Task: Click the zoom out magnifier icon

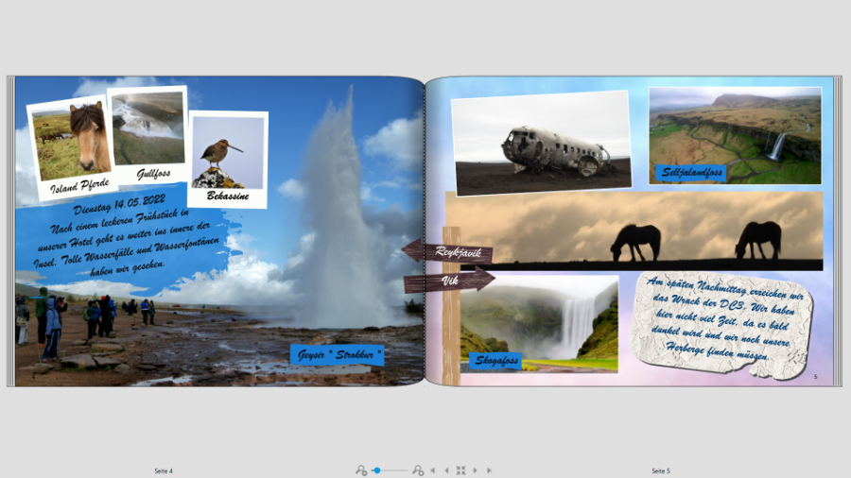Action: 361,470
